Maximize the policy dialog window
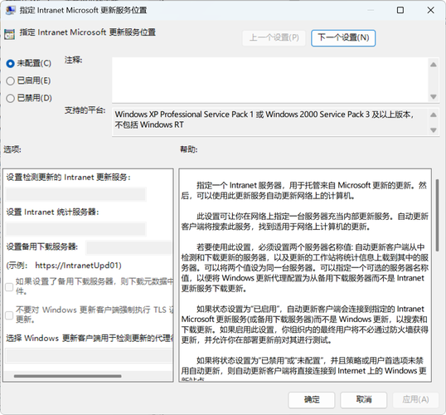The width and height of the screenshot is (446, 415). pos(400,10)
